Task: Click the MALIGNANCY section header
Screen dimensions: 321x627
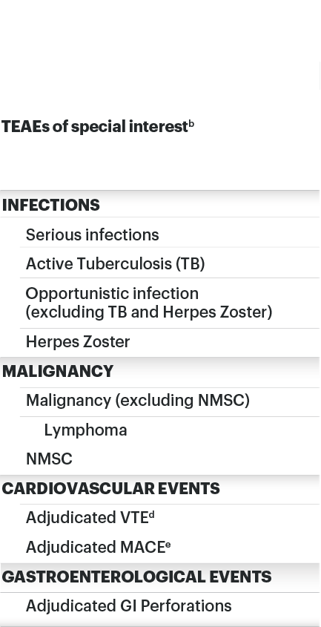Action: pos(160,372)
